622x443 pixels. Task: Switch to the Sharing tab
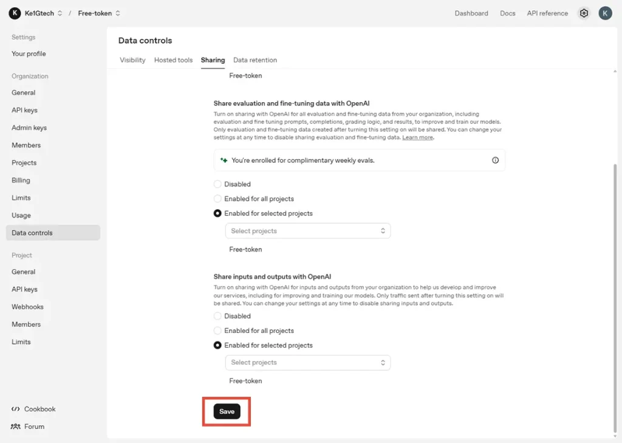tap(213, 60)
